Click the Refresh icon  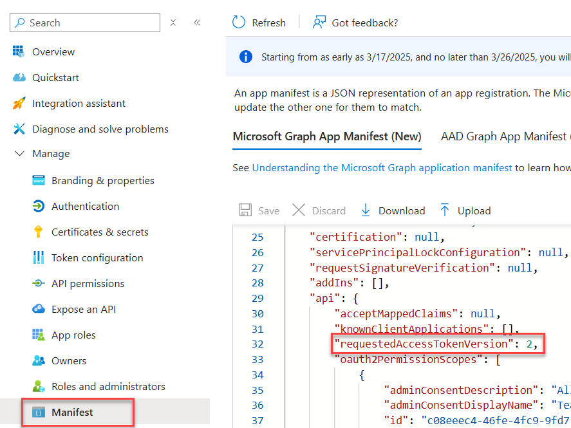(x=239, y=22)
